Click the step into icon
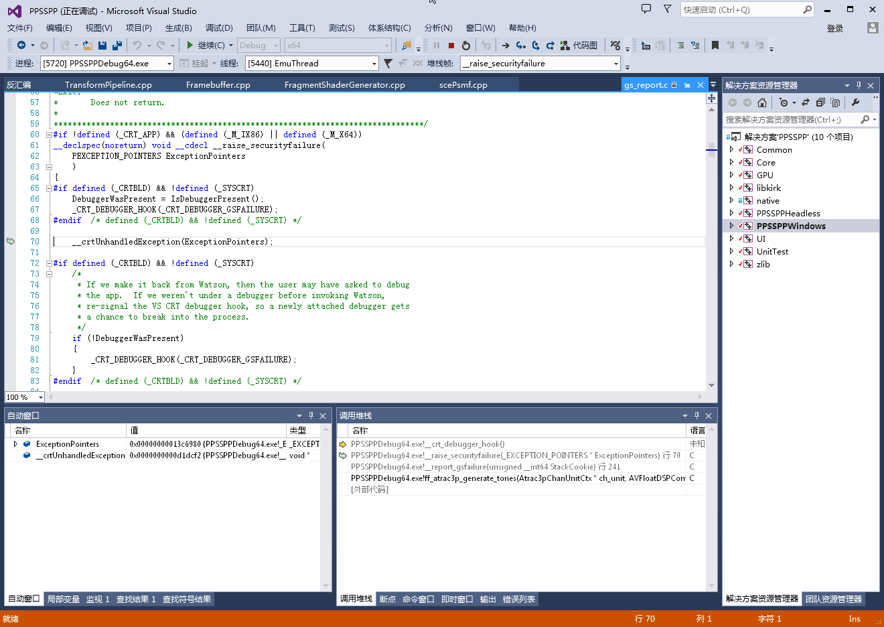Viewport: 884px width, 627px height. (x=520, y=46)
